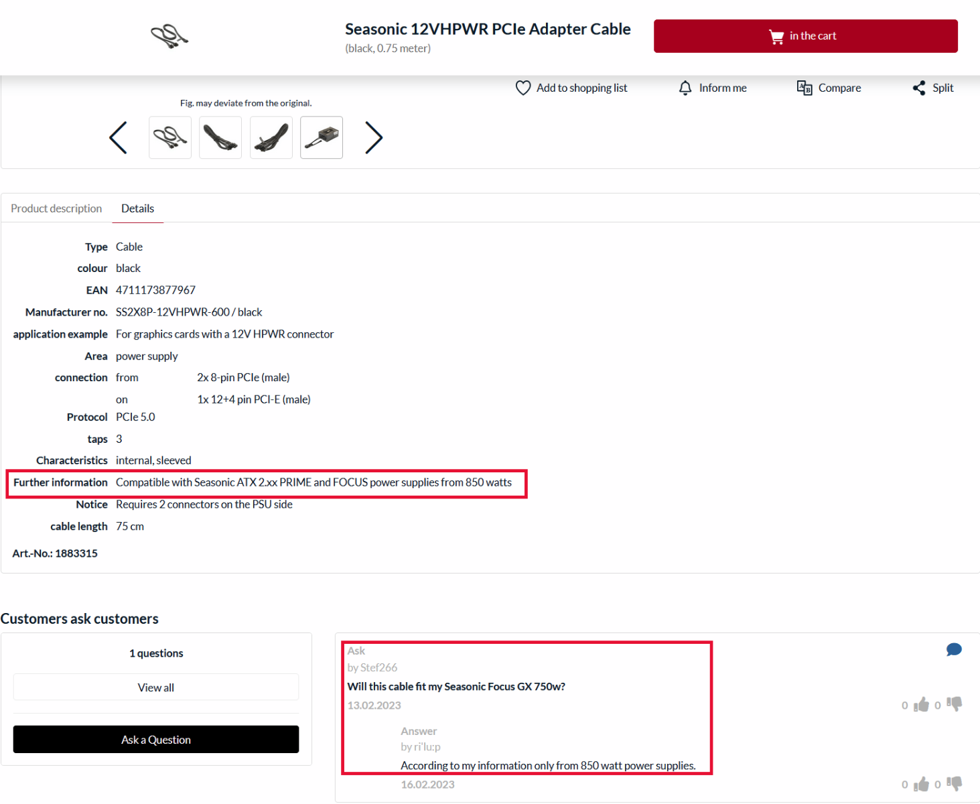Click 'Fig. may deviate from the original.' note
This screenshot has width=980, height=804.
tap(246, 103)
